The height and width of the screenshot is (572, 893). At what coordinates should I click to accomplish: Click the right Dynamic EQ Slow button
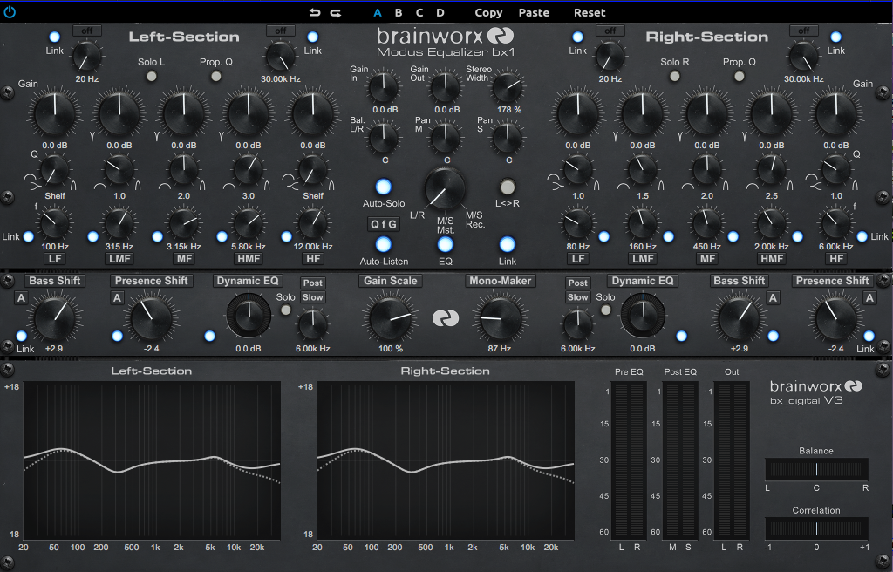click(x=577, y=296)
